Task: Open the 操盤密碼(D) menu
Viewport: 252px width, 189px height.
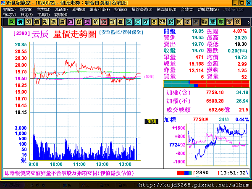Action: [x=142, y=10]
